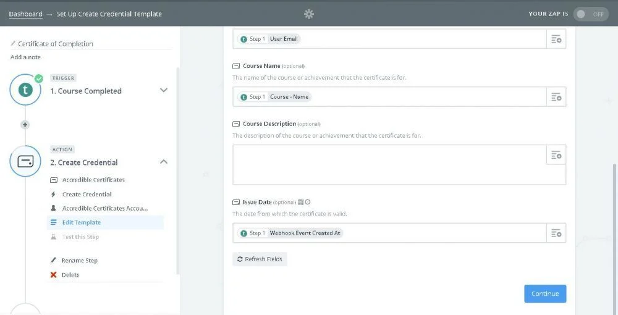This screenshot has height=315, width=618.
Task: Click the plus icon to add a step
Action: (25, 124)
